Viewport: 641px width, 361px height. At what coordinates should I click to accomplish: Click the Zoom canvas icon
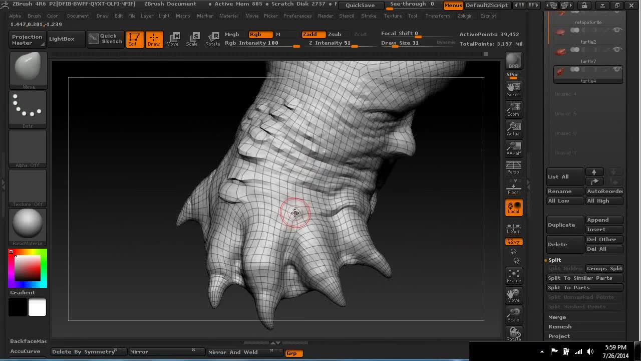[513, 109]
